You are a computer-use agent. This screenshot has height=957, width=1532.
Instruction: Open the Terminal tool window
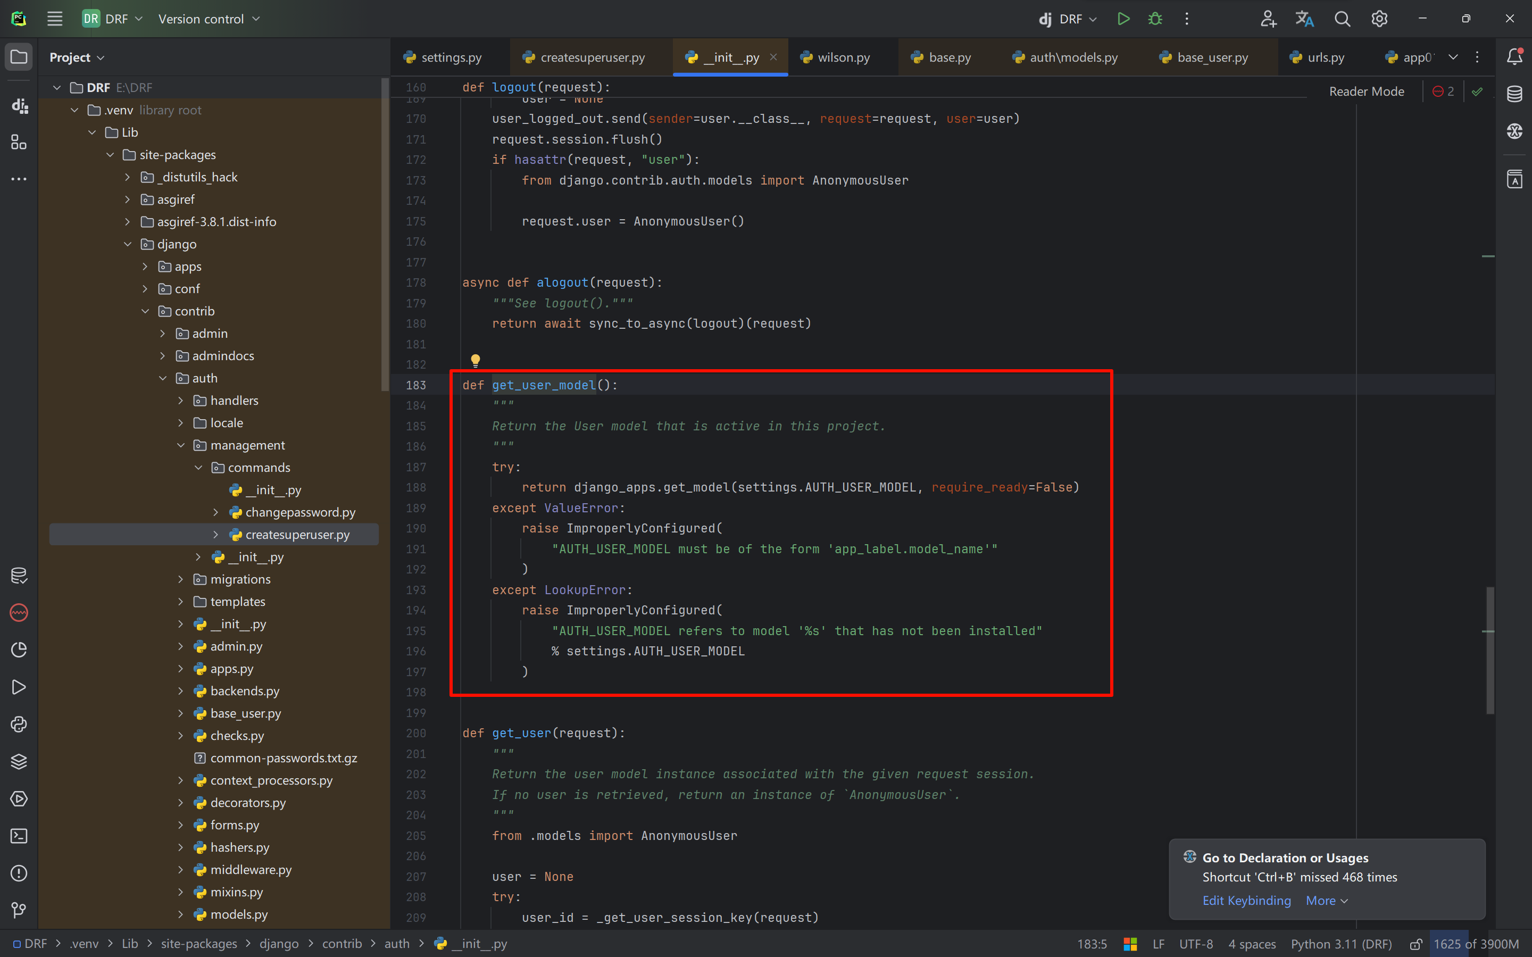click(19, 836)
